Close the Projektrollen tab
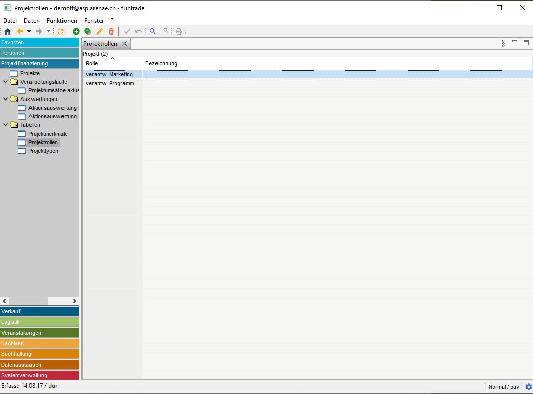The image size is (533, 394). [124, 44]
